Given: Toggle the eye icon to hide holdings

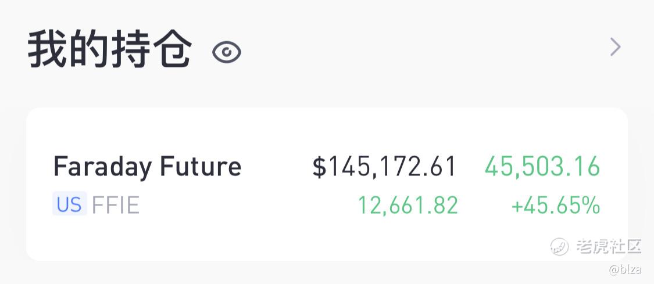Looking at the screenshot, I should click(x=227, y=52).
